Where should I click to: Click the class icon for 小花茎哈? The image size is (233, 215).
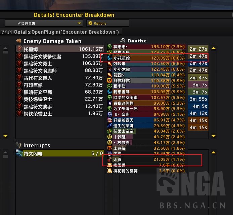click(110, 58)
